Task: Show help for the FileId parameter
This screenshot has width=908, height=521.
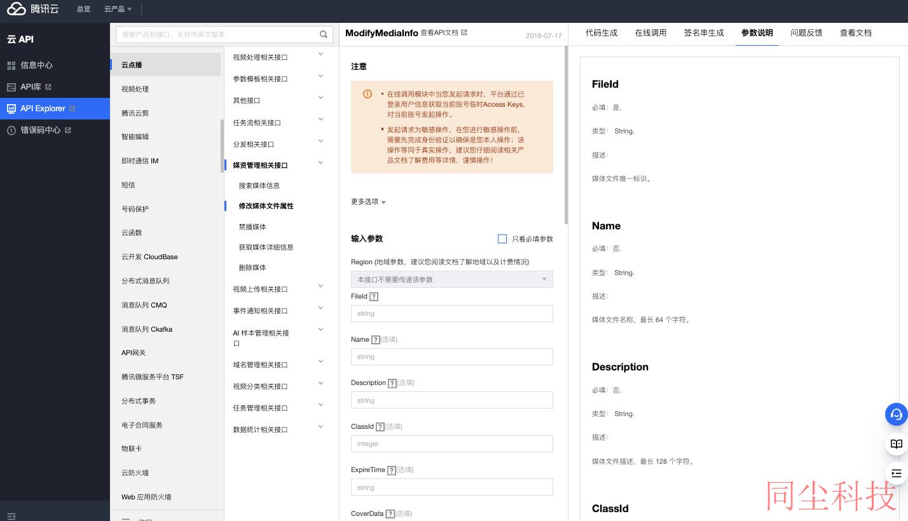Action: pyautogui.click(x=374, y=297)
